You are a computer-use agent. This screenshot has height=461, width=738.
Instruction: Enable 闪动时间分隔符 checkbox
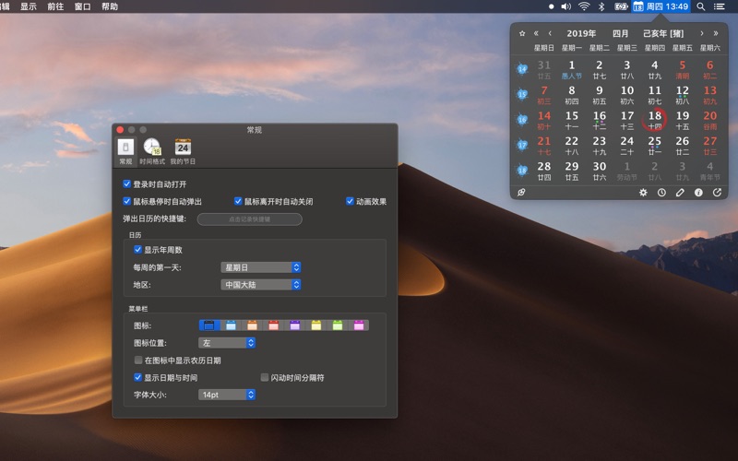[265, 377]
